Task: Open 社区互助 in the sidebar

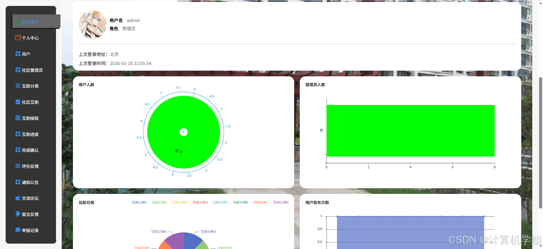Action: pyautogui.click(x=31, y=102)
